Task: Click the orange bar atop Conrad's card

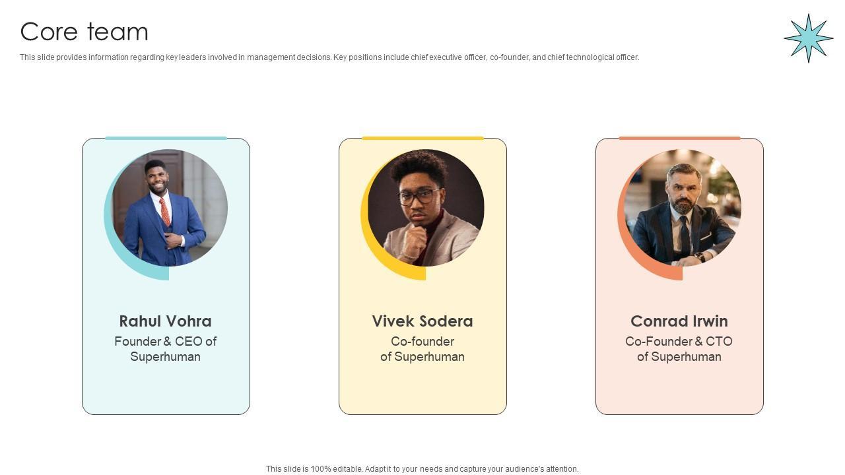Action: tap(679, 138)
